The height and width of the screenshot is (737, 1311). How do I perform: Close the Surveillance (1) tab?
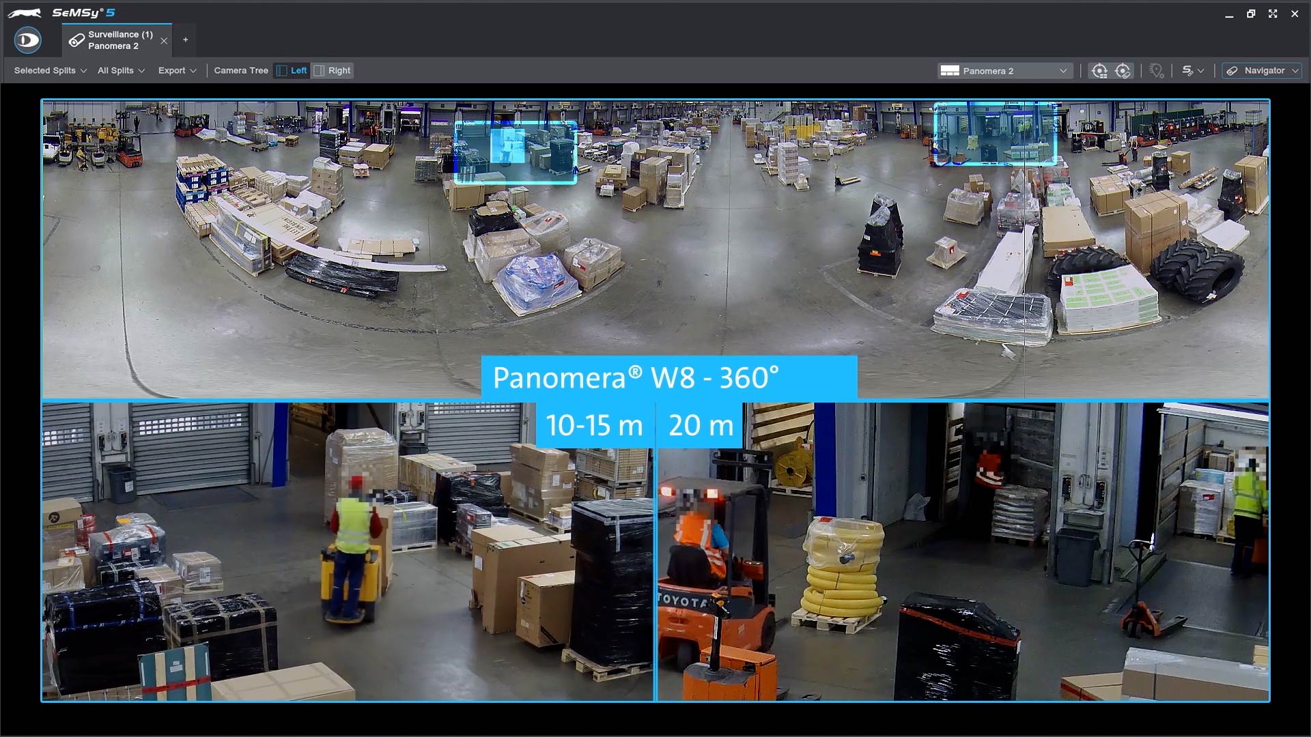(x=164, y=41)
